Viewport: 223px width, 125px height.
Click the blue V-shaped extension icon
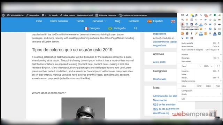pos(183,38)
